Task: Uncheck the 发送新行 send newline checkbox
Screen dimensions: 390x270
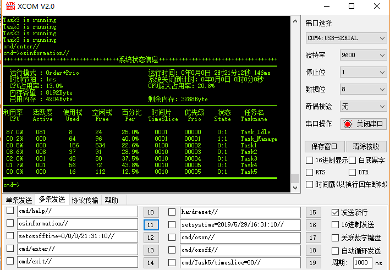Action: (x=336, y=212)
